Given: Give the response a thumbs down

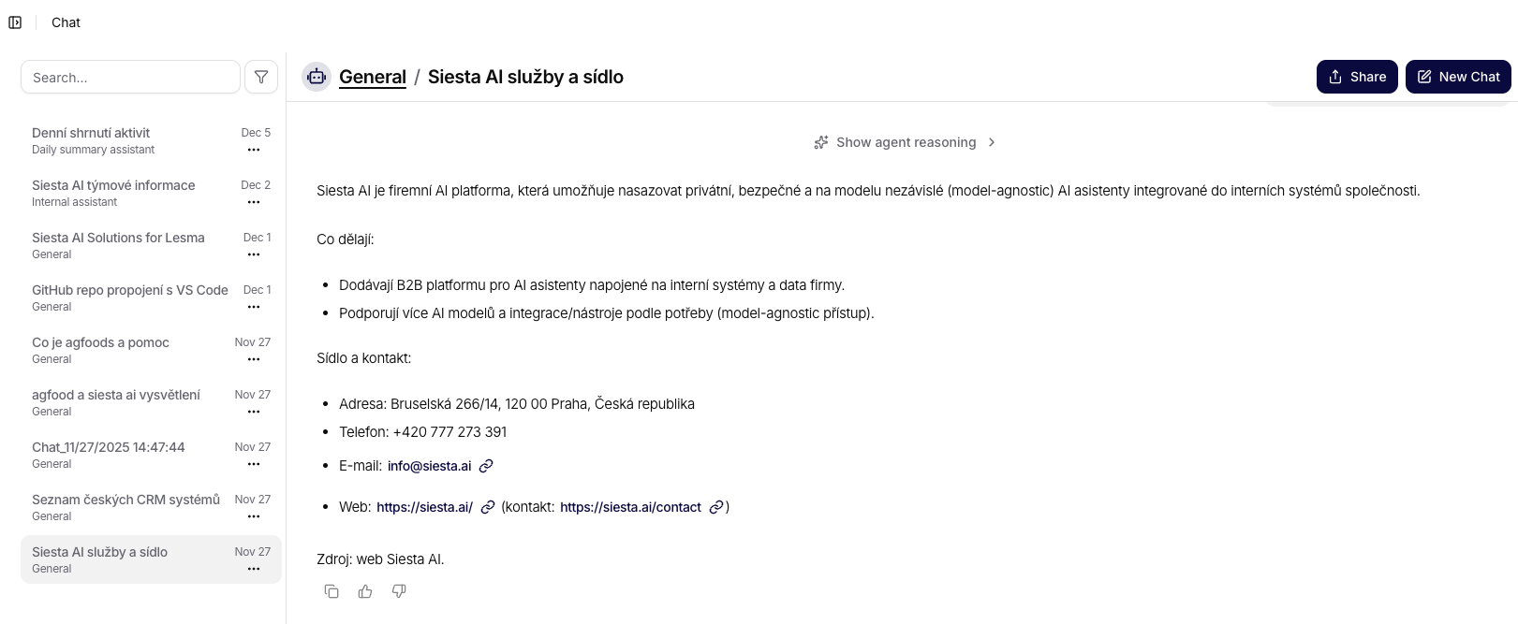Looking at the screenshot, I should 399,591.
